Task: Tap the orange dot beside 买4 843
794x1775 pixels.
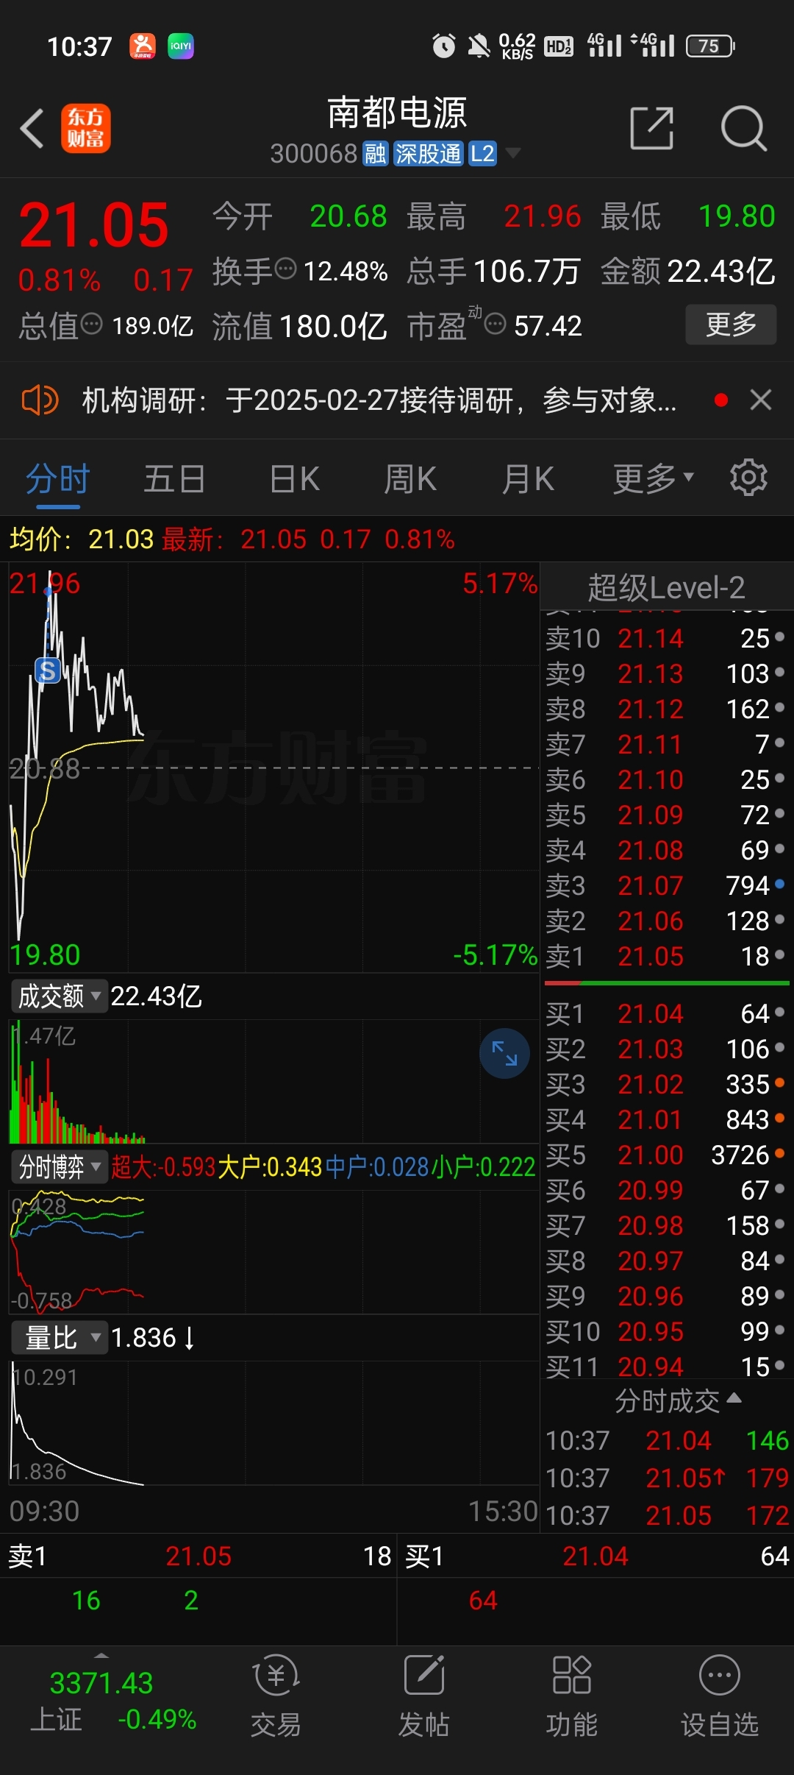Action: pyautogui.click(x=780, y=1118)
